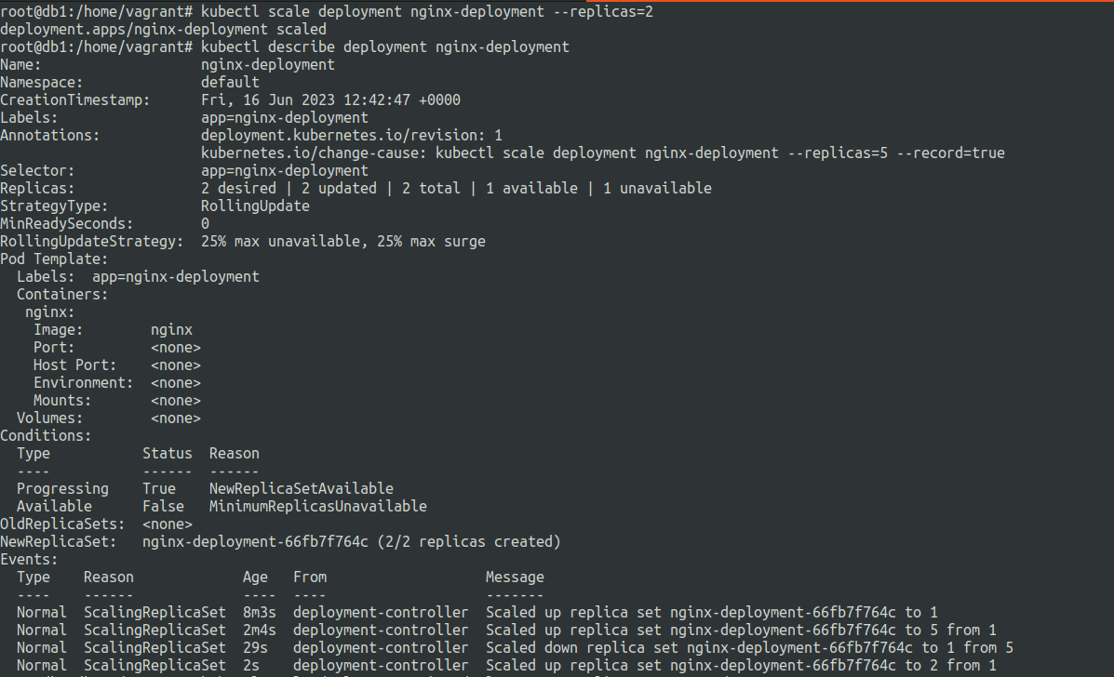Click the 'Host Port:' label
1114x677 pixels.
(75, 365)
